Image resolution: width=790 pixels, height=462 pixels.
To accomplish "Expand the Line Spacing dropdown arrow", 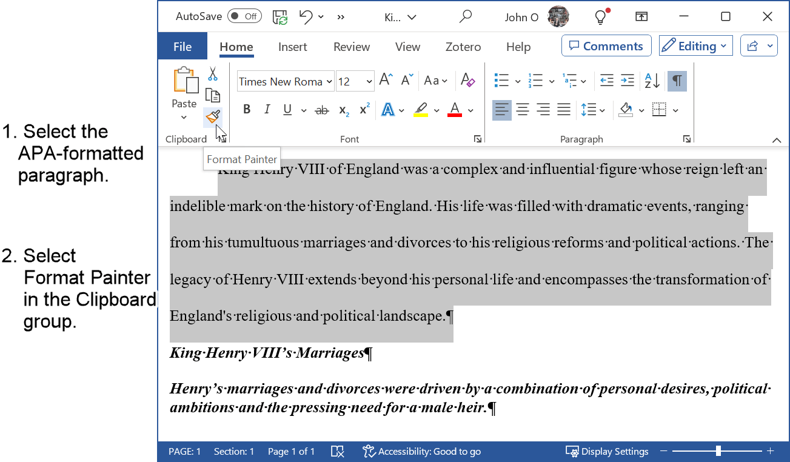I will [602, 110].
